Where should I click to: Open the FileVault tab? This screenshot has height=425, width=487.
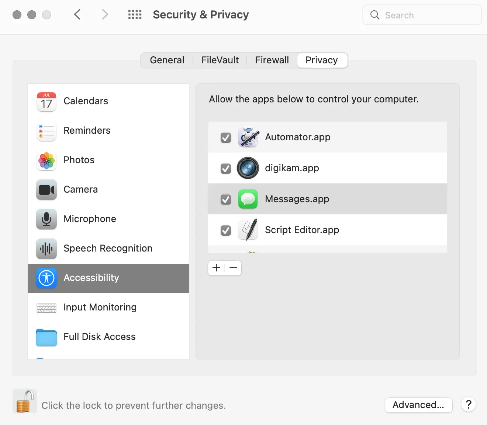220,60
